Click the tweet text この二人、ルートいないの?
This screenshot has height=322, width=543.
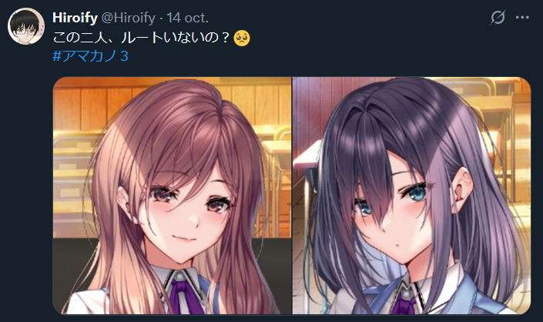[141, 38]
